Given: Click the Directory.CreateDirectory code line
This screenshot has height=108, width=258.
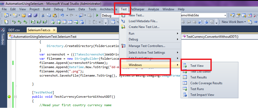Looking at the screenshot, I should 83,46.
